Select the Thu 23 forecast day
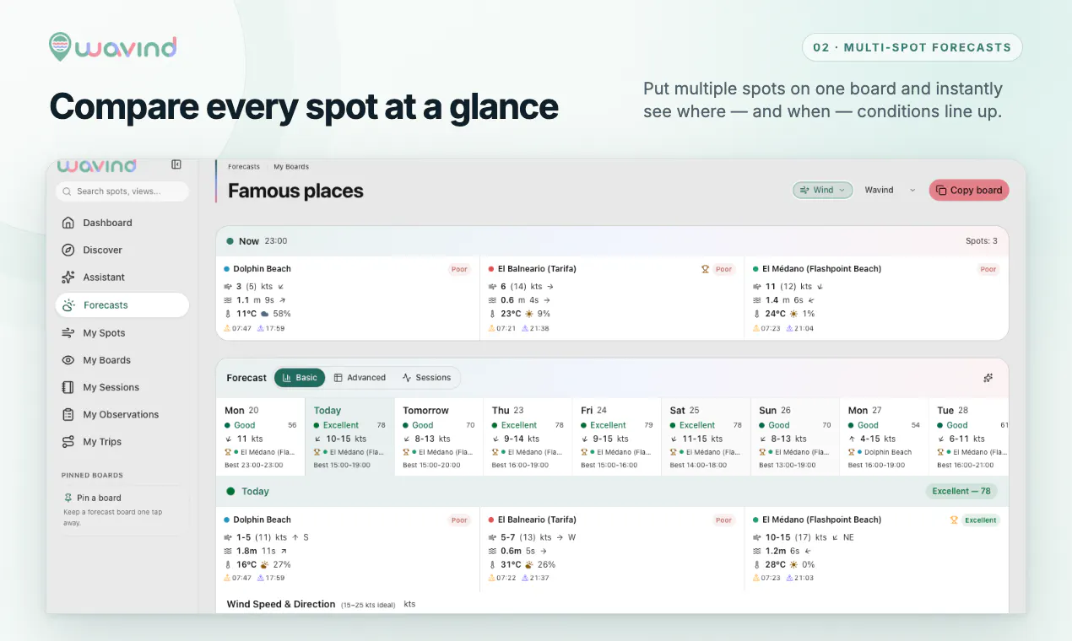 click(527, 437)
